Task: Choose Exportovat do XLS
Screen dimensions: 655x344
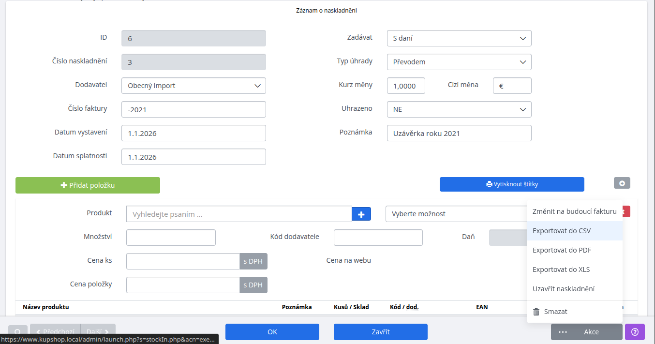Action: click(574, 269)
